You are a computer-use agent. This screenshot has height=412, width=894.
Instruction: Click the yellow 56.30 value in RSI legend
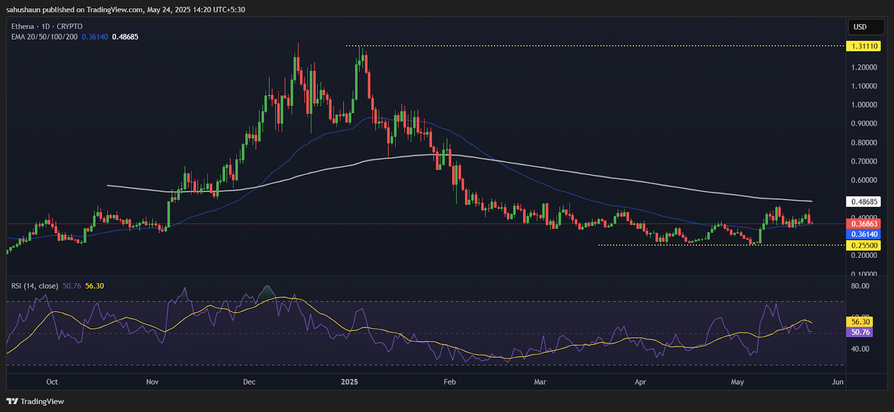(x=94, y=286)
